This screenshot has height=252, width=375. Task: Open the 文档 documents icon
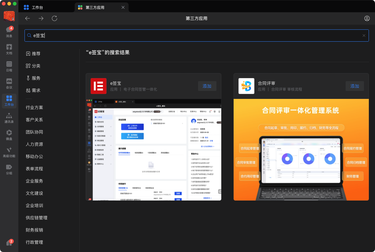(x=9, y=49)
